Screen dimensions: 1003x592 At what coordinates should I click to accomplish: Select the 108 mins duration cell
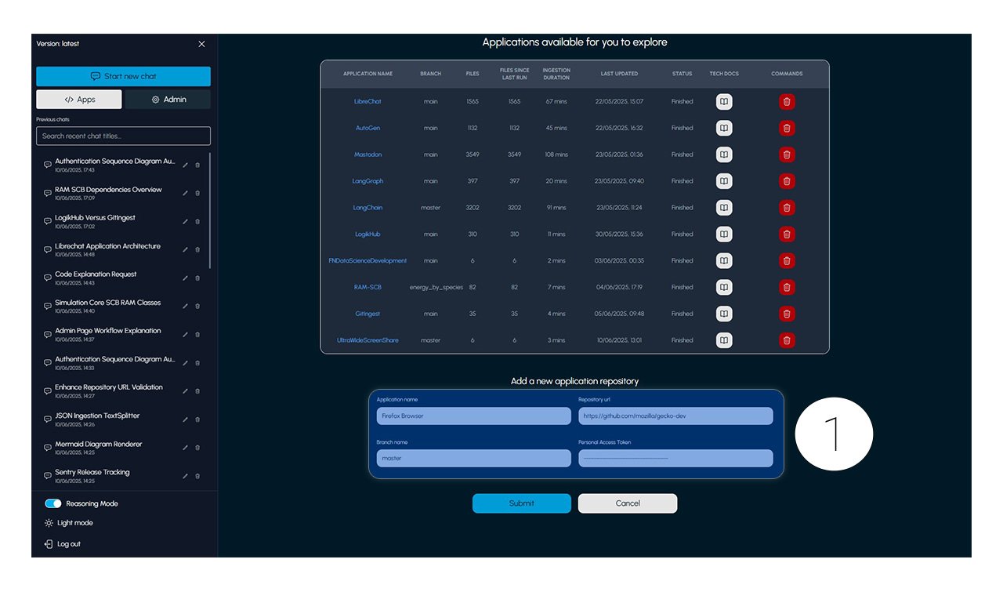[556, 154]
